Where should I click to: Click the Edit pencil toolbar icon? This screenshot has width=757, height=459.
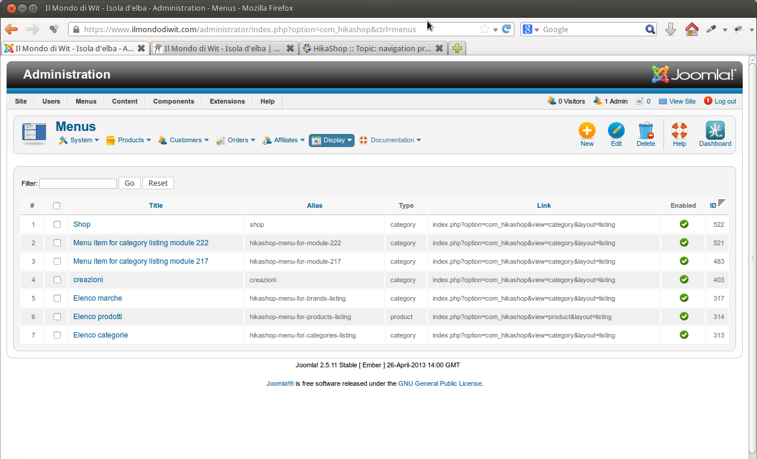click(616, 131)
